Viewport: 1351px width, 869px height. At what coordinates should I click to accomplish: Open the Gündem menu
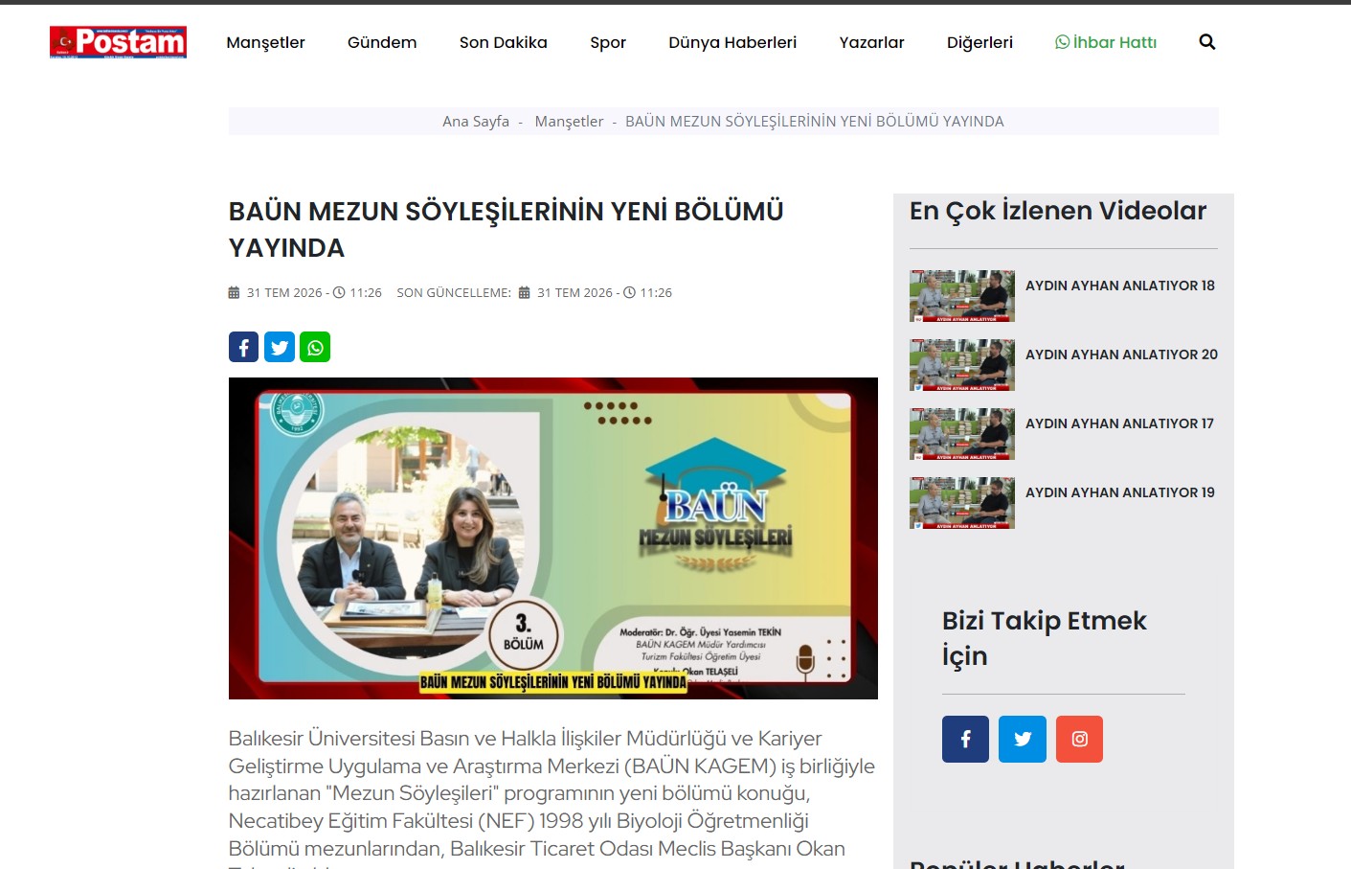tap(382, 42)
